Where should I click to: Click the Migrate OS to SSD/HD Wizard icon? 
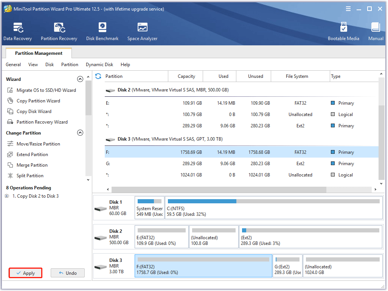click(x=10, y=90)
